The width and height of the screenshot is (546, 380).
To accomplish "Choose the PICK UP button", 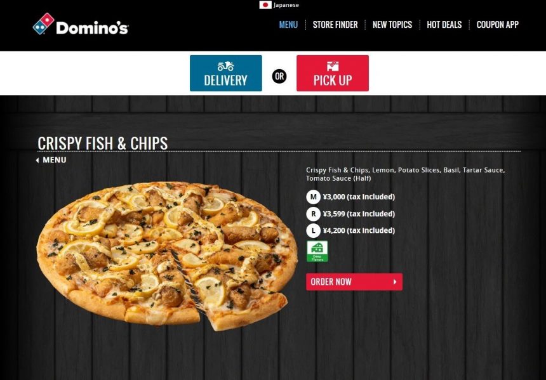I will (333, 73).
